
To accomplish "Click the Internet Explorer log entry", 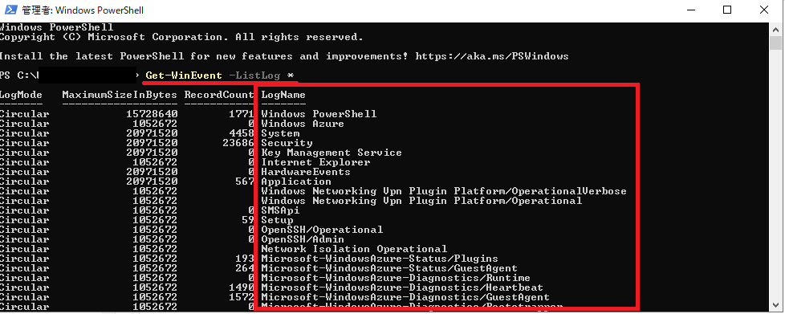I will click(x=315, y=162).
